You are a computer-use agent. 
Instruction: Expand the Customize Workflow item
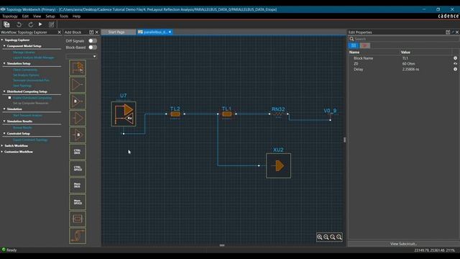2,152
